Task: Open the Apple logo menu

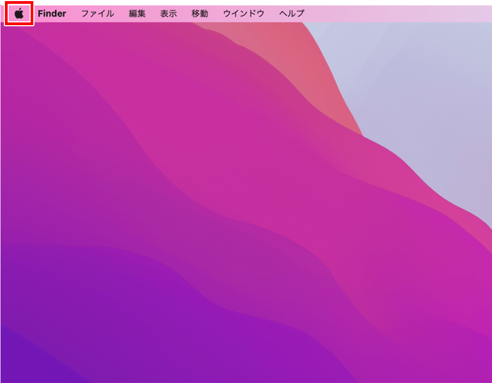Action: tap(19, 14)
